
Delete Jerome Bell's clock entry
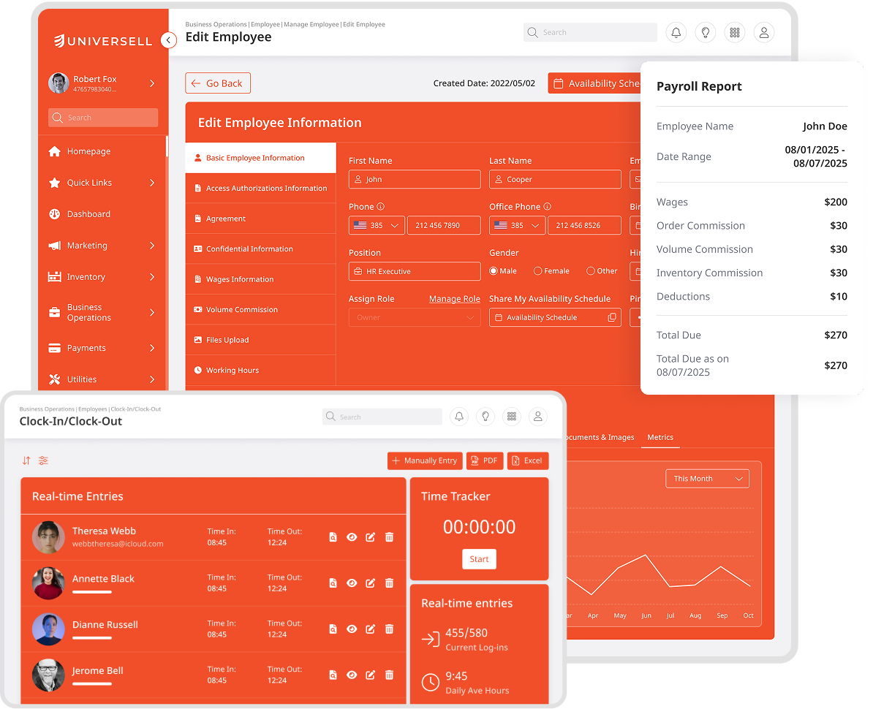pyautogui.click(x=390, y=675)
